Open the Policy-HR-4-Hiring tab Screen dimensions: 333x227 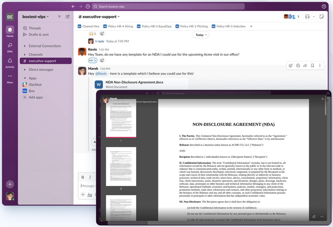coord(118,26)
